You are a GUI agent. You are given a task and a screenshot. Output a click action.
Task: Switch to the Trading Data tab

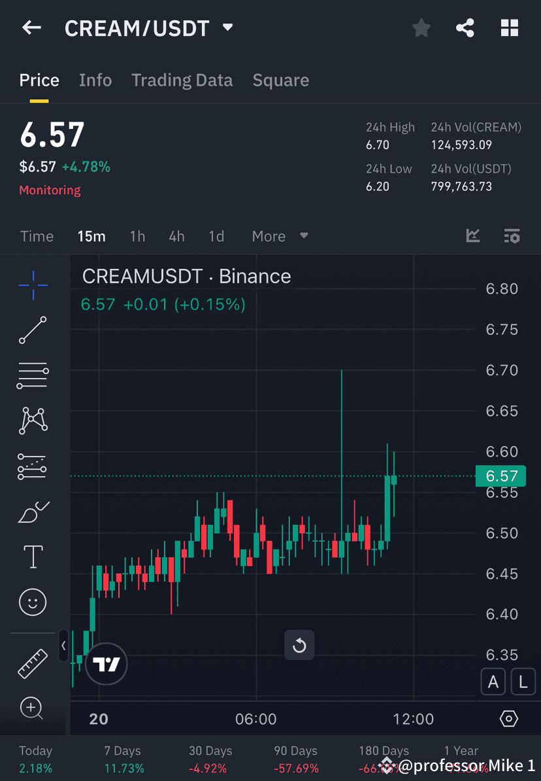tap(182, 80)
